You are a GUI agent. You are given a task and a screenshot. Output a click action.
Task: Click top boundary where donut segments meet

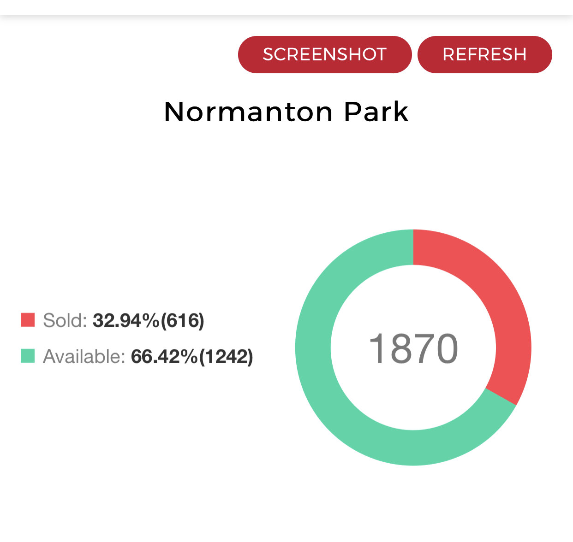tap(413, 247)
